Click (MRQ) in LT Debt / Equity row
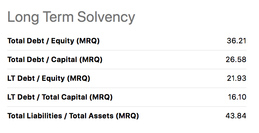The image size is (259, 133). [x=79, y=78]
